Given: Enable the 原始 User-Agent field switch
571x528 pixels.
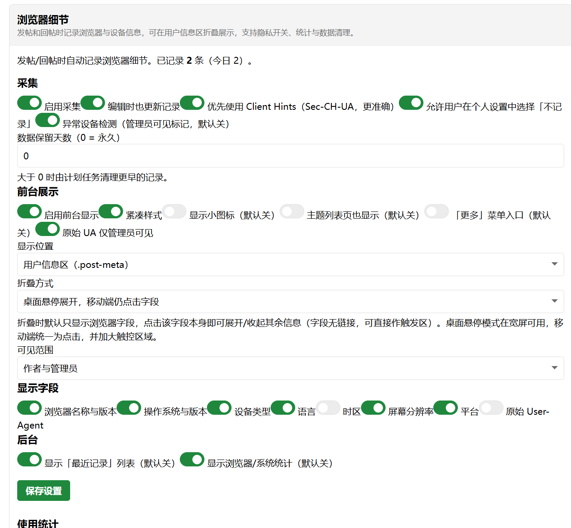Looking at the screenshot, I should [491, 408].
